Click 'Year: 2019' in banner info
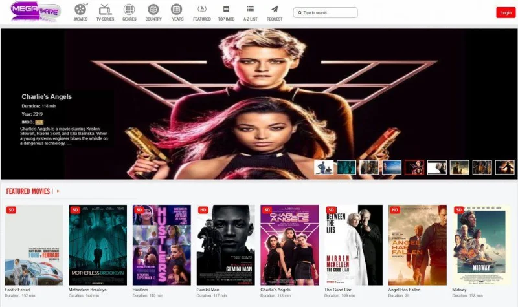Image resolution: width=518 pixels, height=307 pixels. coord(32,114)
